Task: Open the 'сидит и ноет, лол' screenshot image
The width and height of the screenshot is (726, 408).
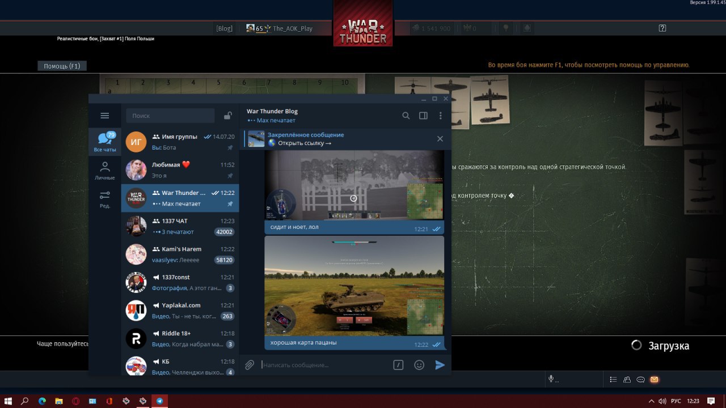Action: click(x=354, y=186)
